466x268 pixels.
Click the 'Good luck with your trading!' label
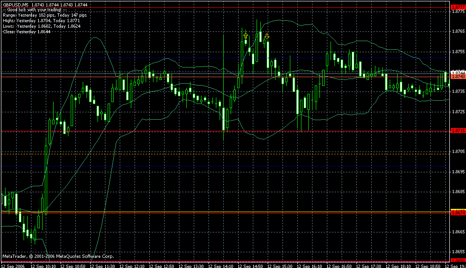click(x=35, y=10)
